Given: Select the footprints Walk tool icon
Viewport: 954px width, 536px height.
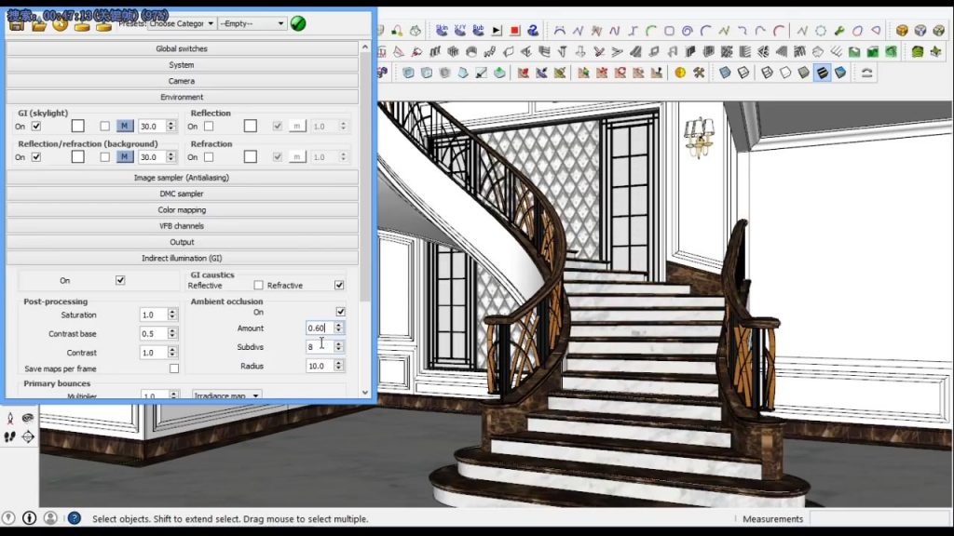Looking at the screenshot, I should 9,437.
